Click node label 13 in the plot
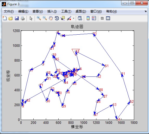149x134 pixels. pos(115,105)
